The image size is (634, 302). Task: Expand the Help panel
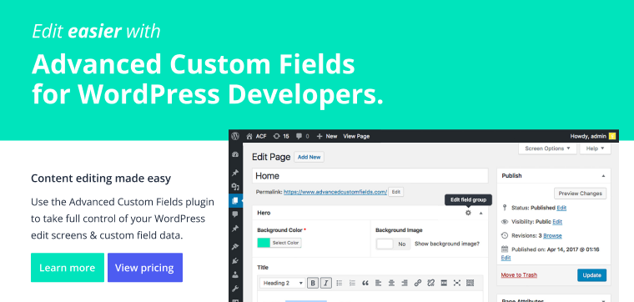point(595,148)
